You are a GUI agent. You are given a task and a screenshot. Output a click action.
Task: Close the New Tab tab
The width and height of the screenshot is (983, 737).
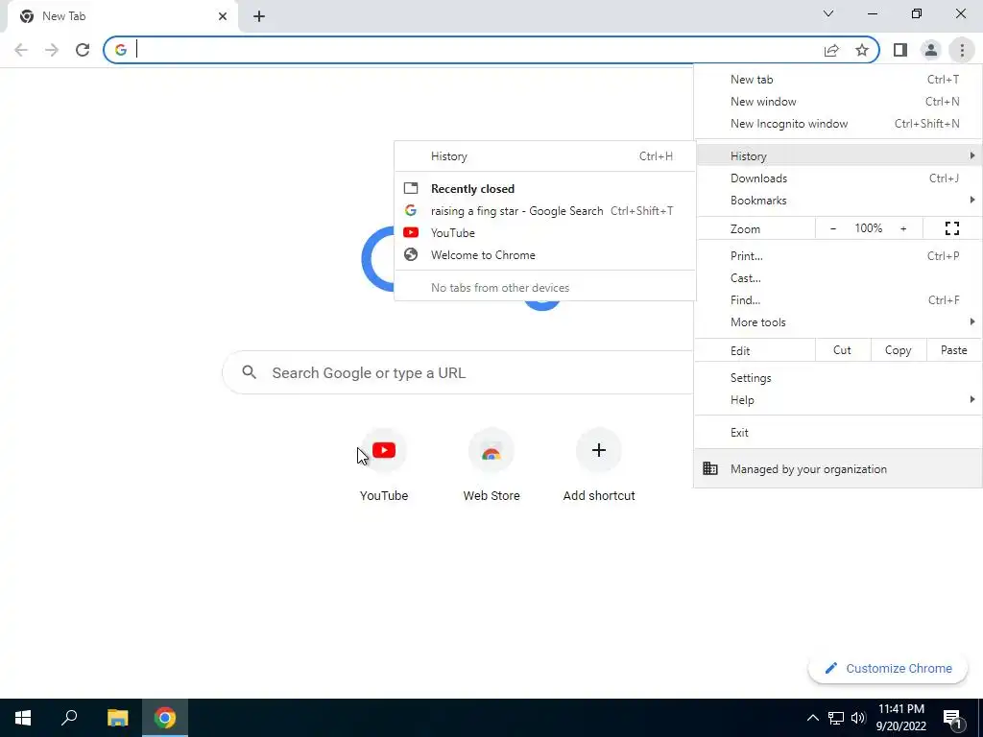[x=223, y=16]
